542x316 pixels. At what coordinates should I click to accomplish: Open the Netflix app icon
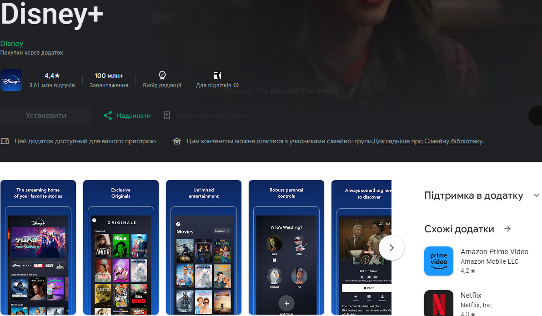pos(439,303)
